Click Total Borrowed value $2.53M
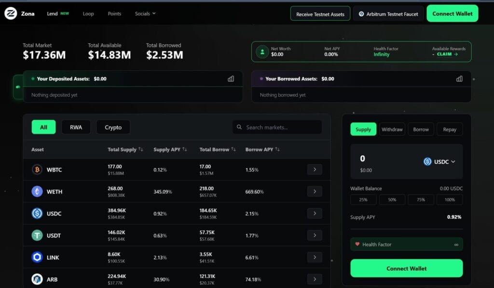 tap(165, 55)
